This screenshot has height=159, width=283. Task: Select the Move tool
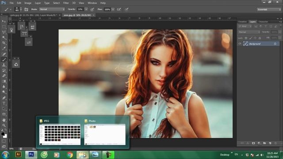pyautogui.click(x=4, y=21)
